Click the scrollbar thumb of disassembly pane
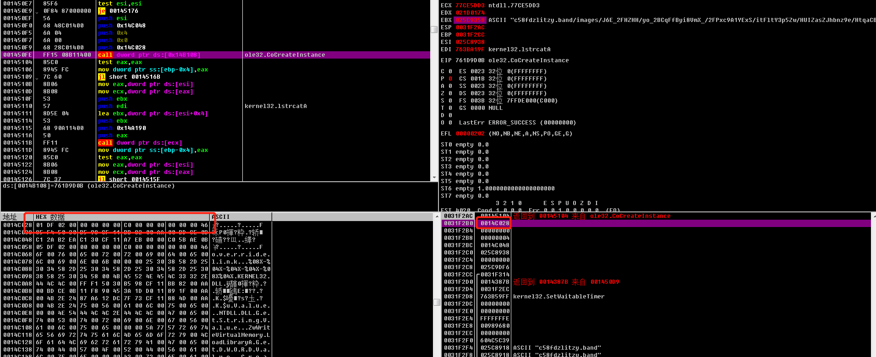This screenshot has width=876, height=357. pyautogui.click(x=434, y=29)
